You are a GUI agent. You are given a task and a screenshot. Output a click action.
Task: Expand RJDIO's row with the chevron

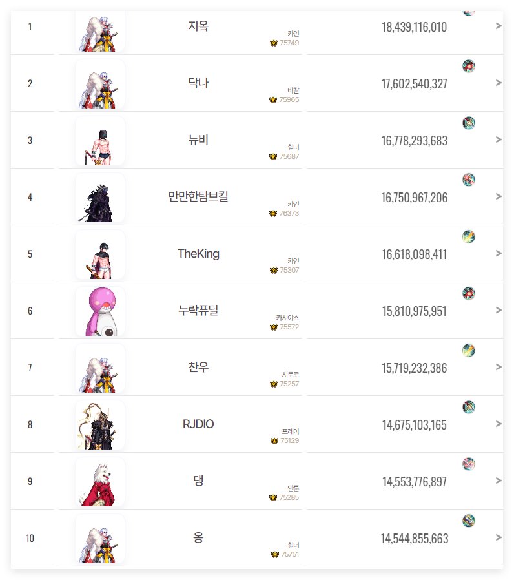499,424
